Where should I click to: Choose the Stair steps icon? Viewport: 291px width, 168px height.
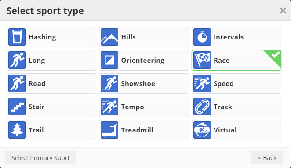coord(17,107)
